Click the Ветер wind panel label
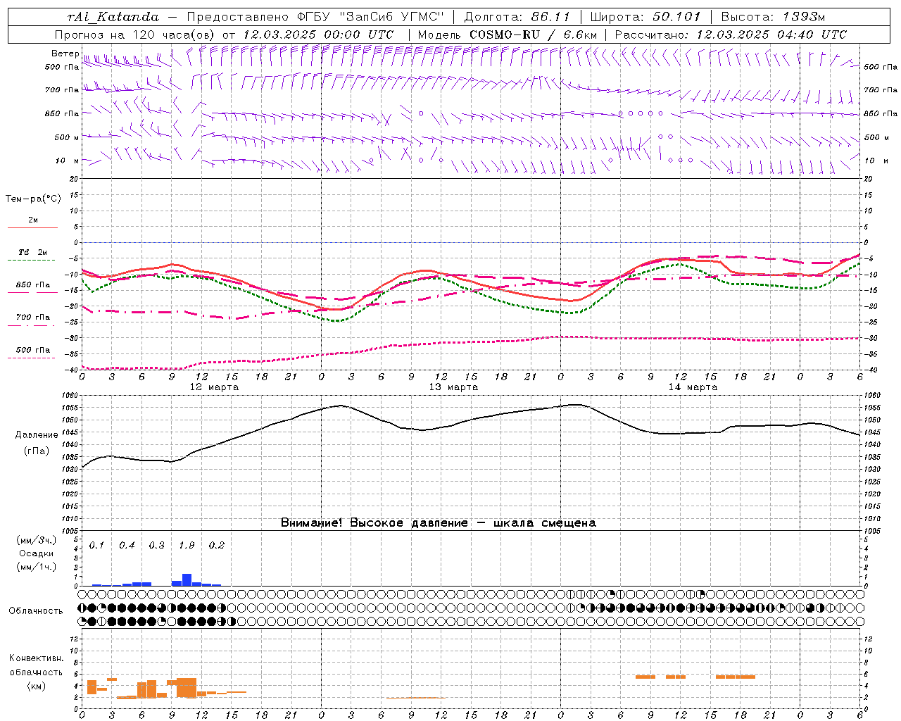The width and height of the screenshot is (901, 721). (x=65, y=54)
